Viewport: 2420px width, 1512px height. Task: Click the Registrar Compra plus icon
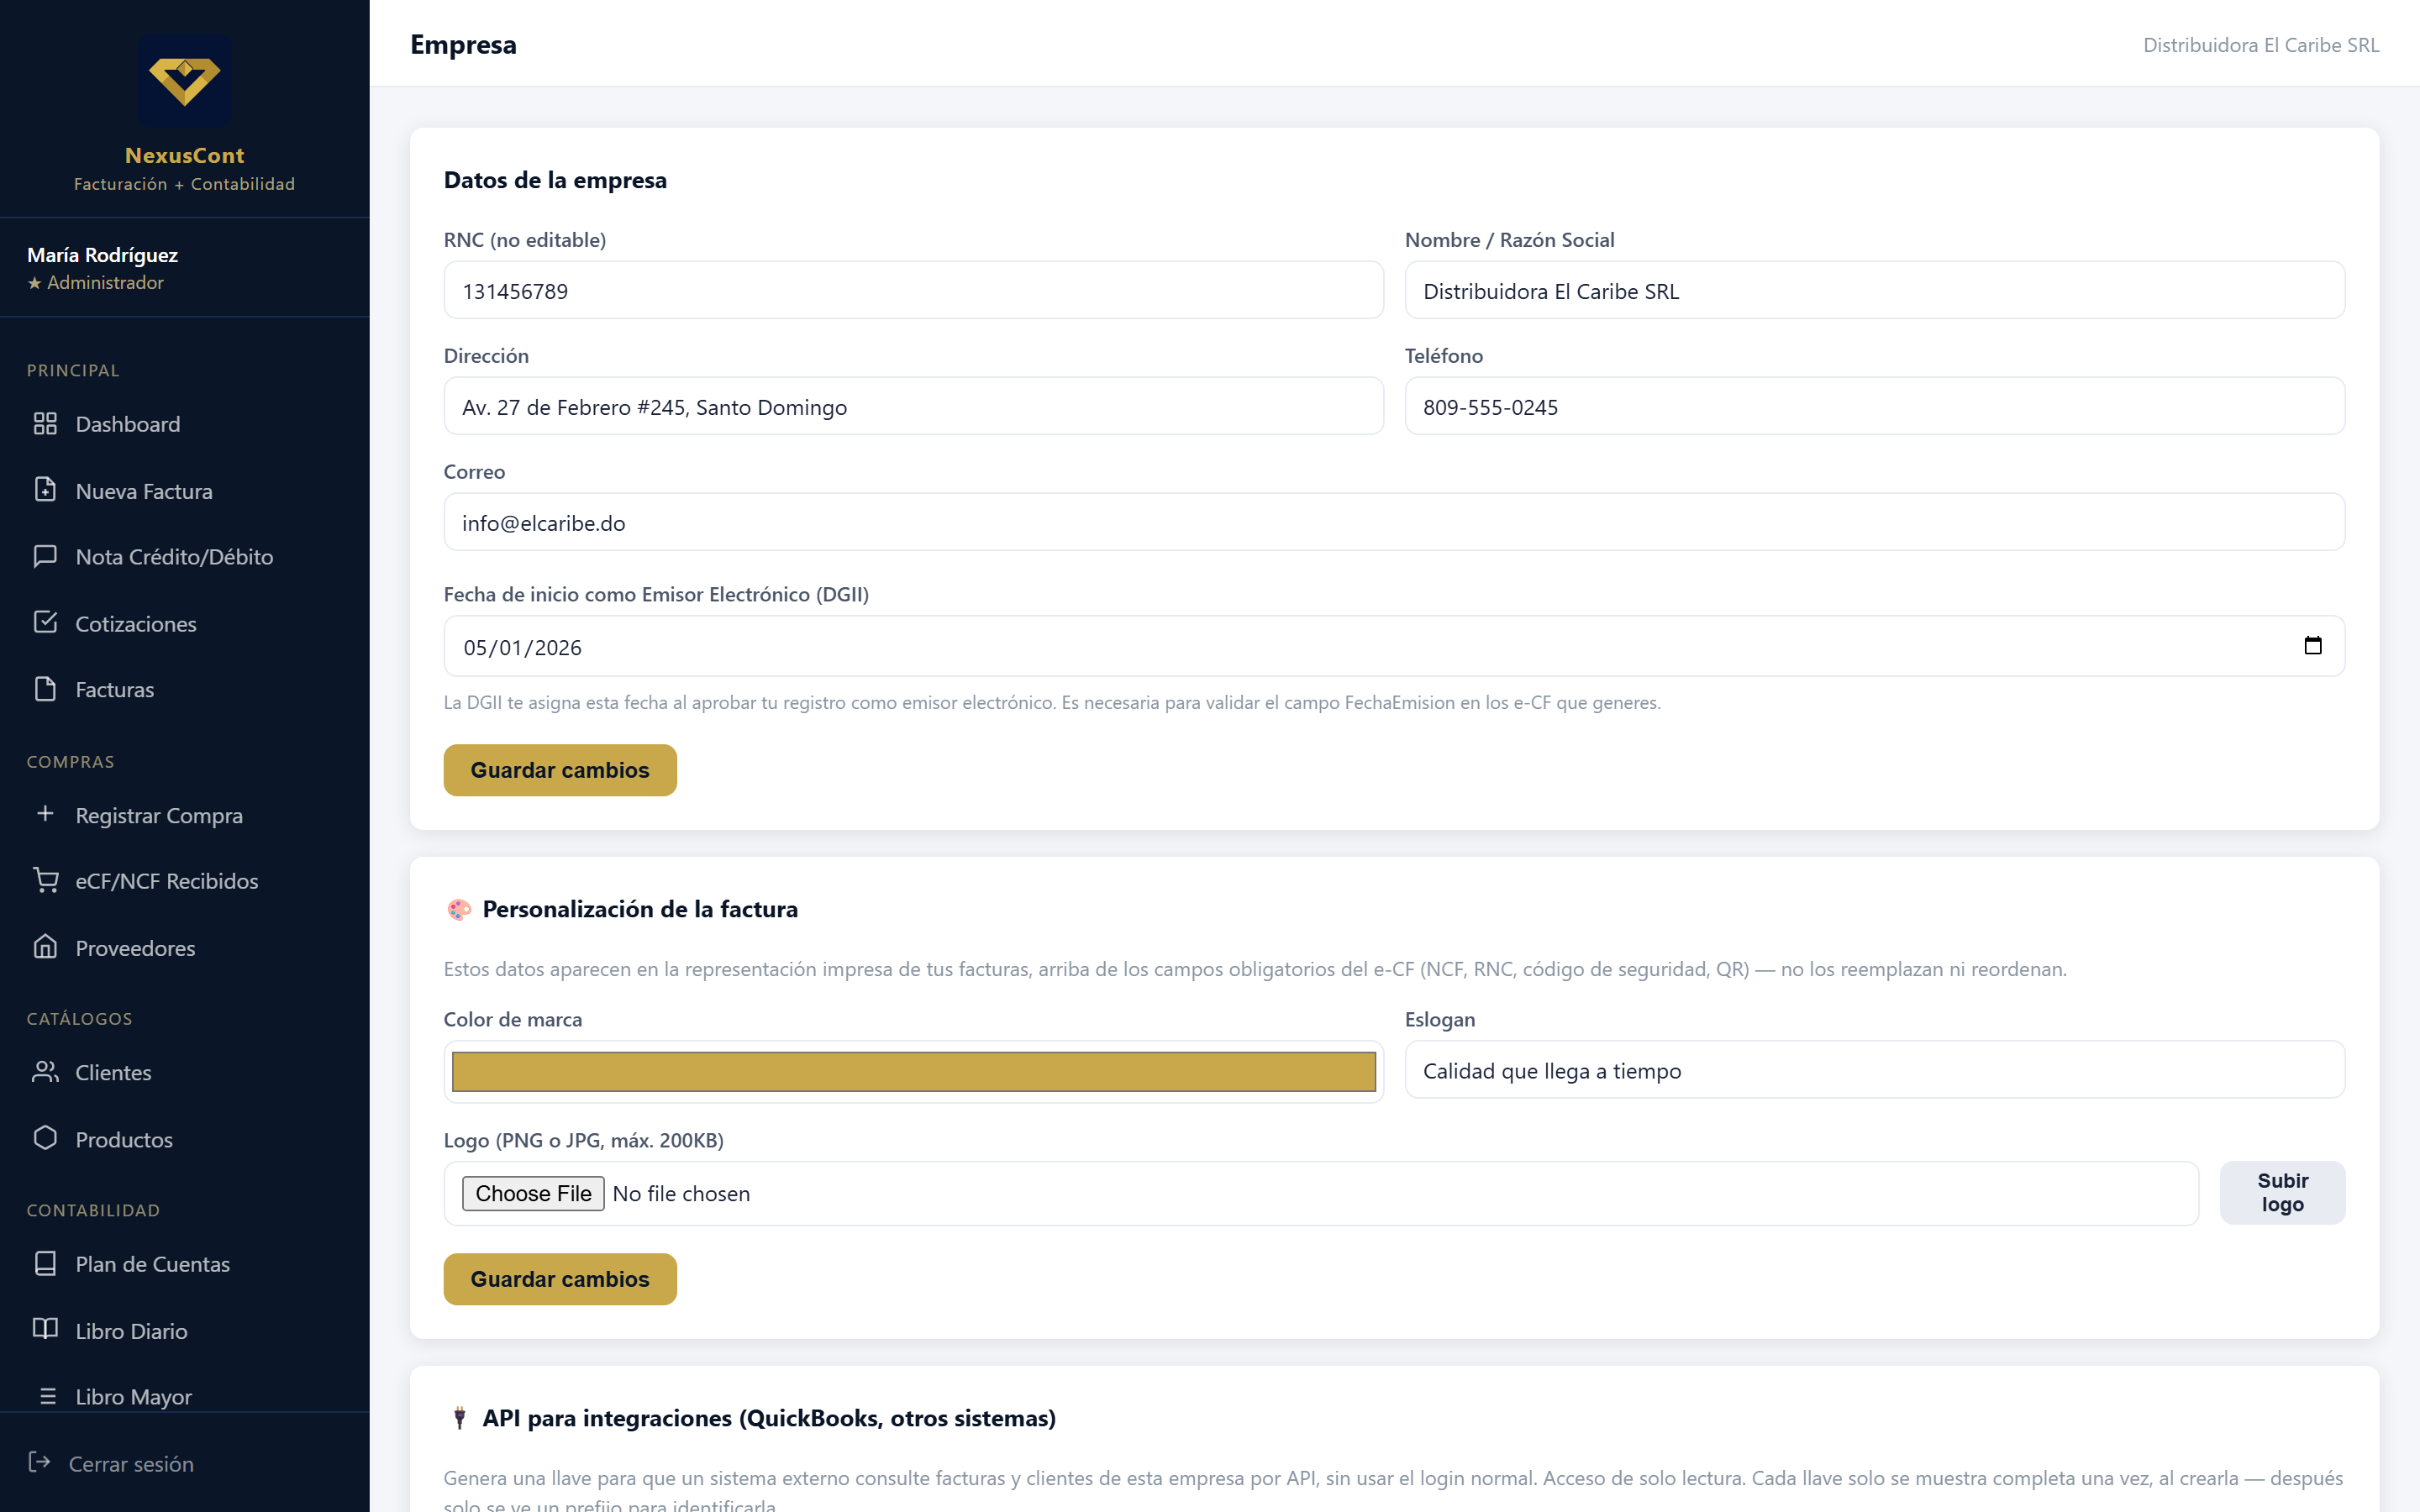pyautogui.click(x=45, y=814)
